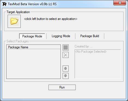Click the TexMod TM logo icon
The width and height of the screenshot is (128, 101).
4,4
